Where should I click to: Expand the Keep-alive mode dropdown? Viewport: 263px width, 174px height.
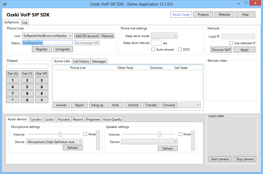pos(164,36)
